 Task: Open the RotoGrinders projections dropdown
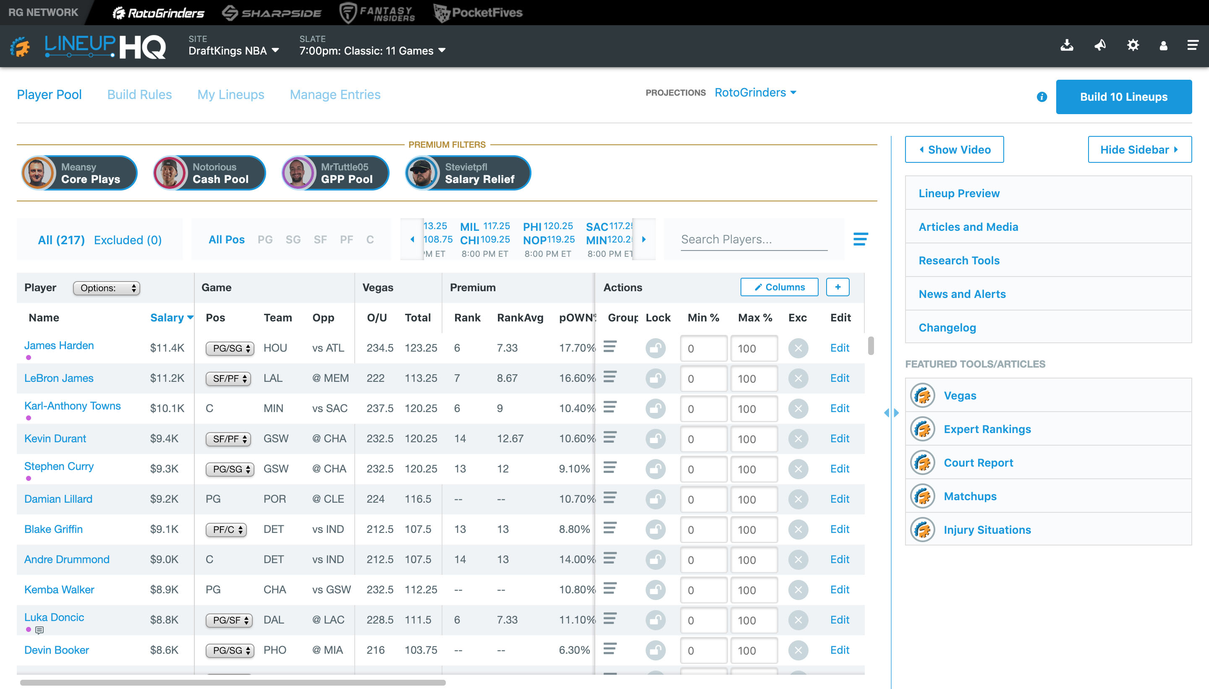pyautogui.click(x=756, y=93)
